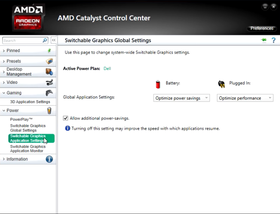Click the Video camera icon
Screen dimensions: 280x214
(49, 82)
